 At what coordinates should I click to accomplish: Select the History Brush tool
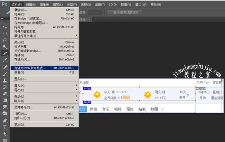(x=5, y=87)
